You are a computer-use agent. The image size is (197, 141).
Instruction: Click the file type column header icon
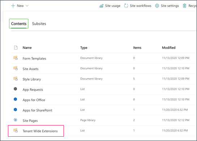pyautogui.click(x=16, y=48)
